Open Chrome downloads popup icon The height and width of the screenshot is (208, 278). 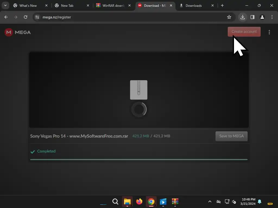242,17
